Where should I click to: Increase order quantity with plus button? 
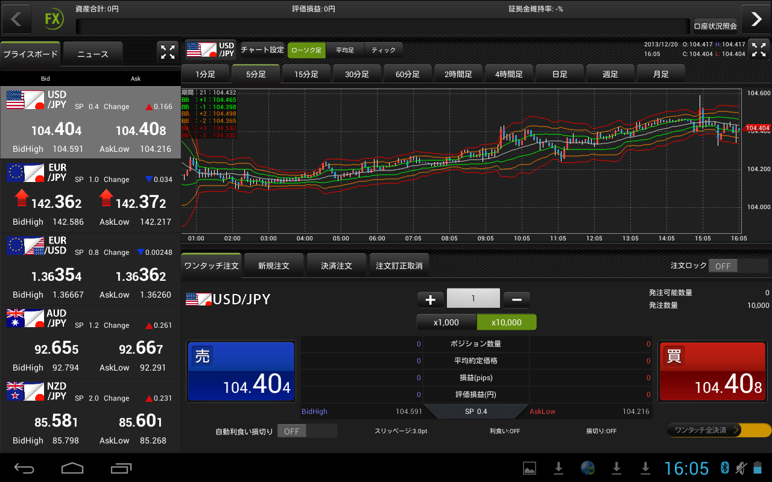[430, 299]
